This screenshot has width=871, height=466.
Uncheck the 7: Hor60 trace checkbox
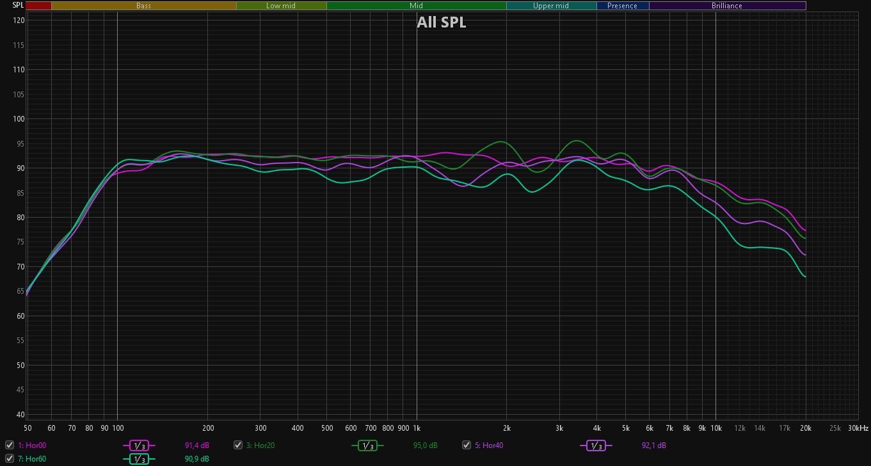tap(10, 458)
